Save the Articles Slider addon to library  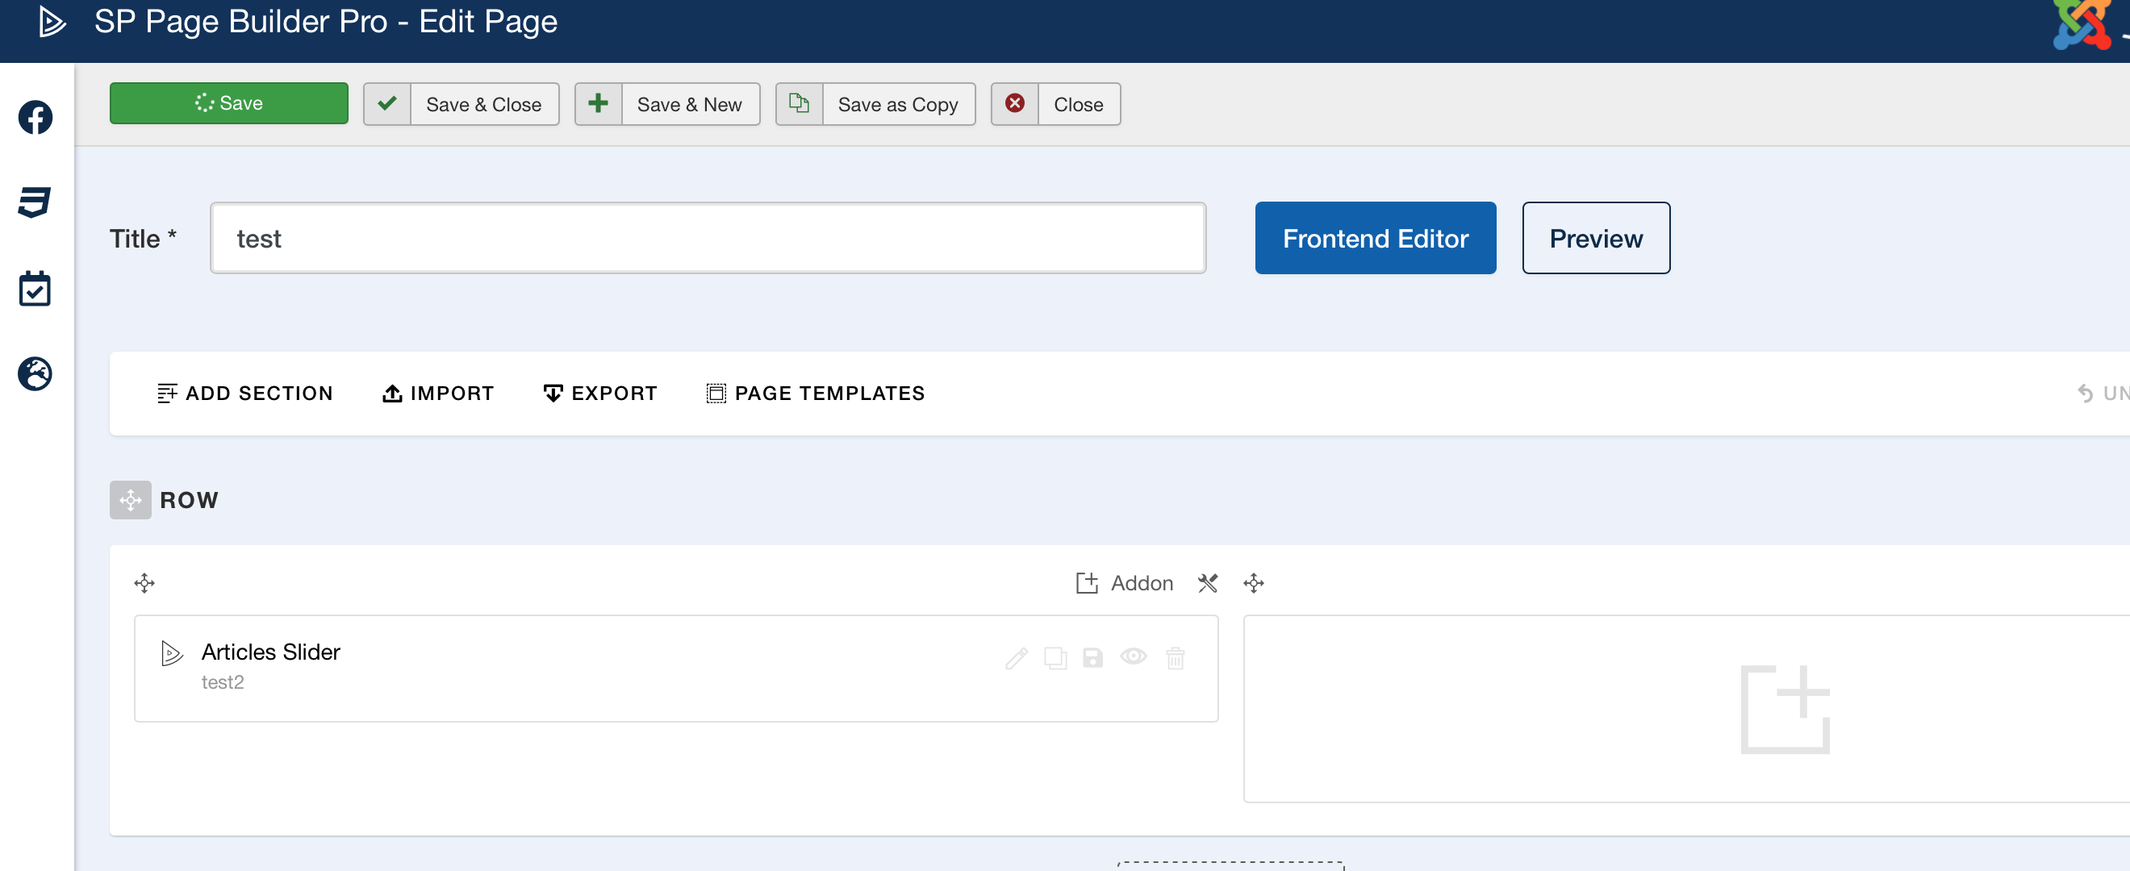[x=1093, y=658]
